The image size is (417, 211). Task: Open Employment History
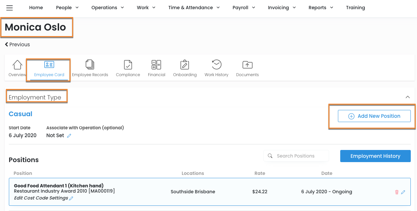(375, 156)
